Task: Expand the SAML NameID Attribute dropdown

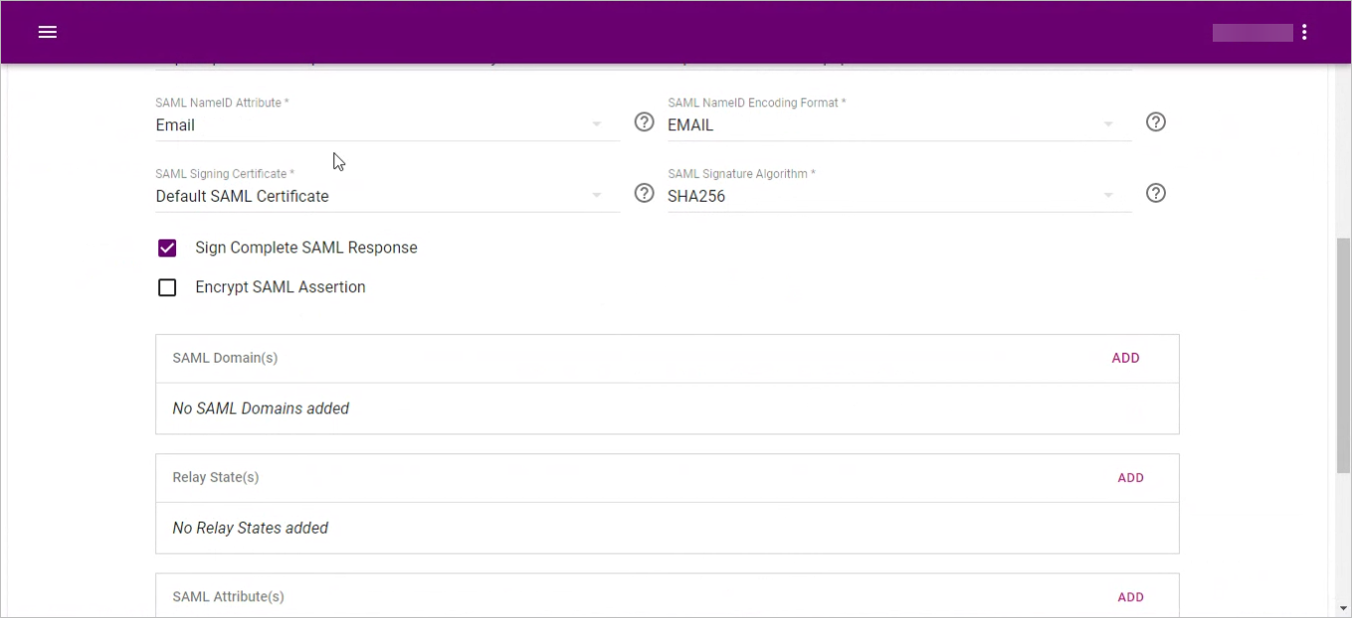Action: [596, 125]
